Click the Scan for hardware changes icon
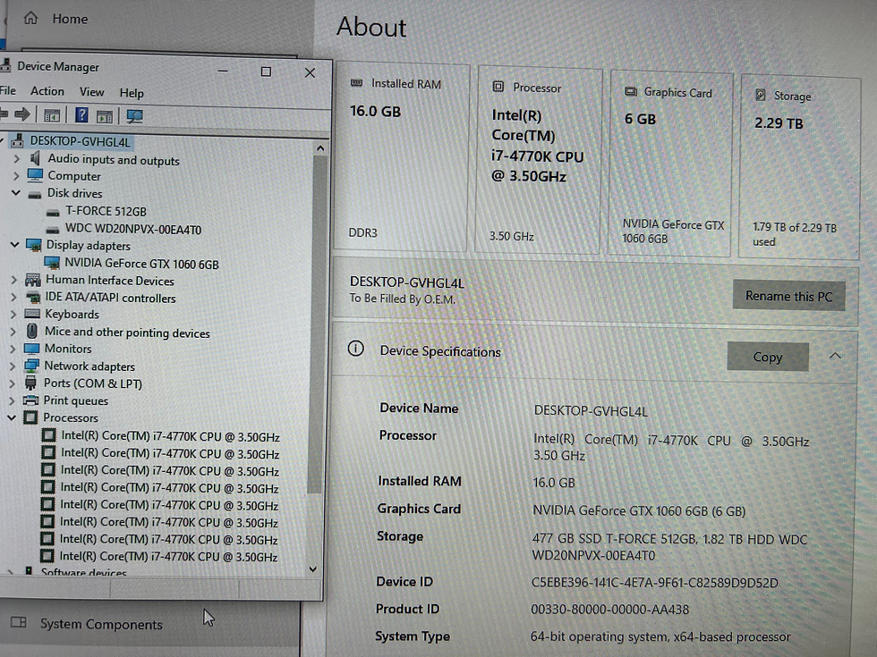The height and width of the screenshot is (657, 877). [x=134, y=114]
